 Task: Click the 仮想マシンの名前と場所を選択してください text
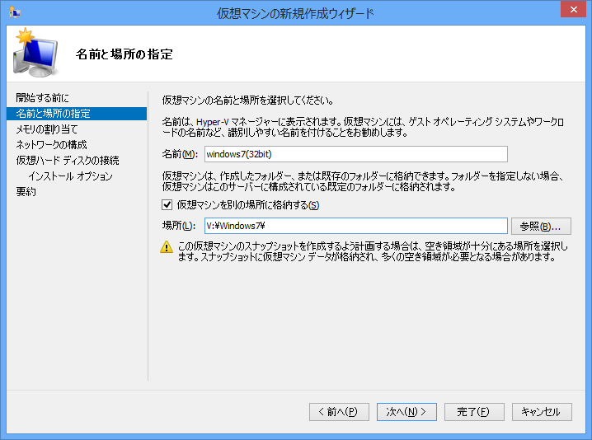[248, 101]
